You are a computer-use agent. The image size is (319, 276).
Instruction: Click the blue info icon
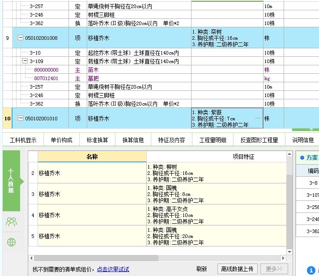tap(311, 270)
